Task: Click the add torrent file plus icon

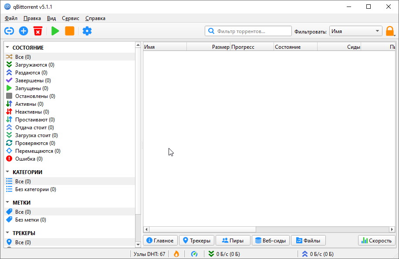Action: [24, 31]
